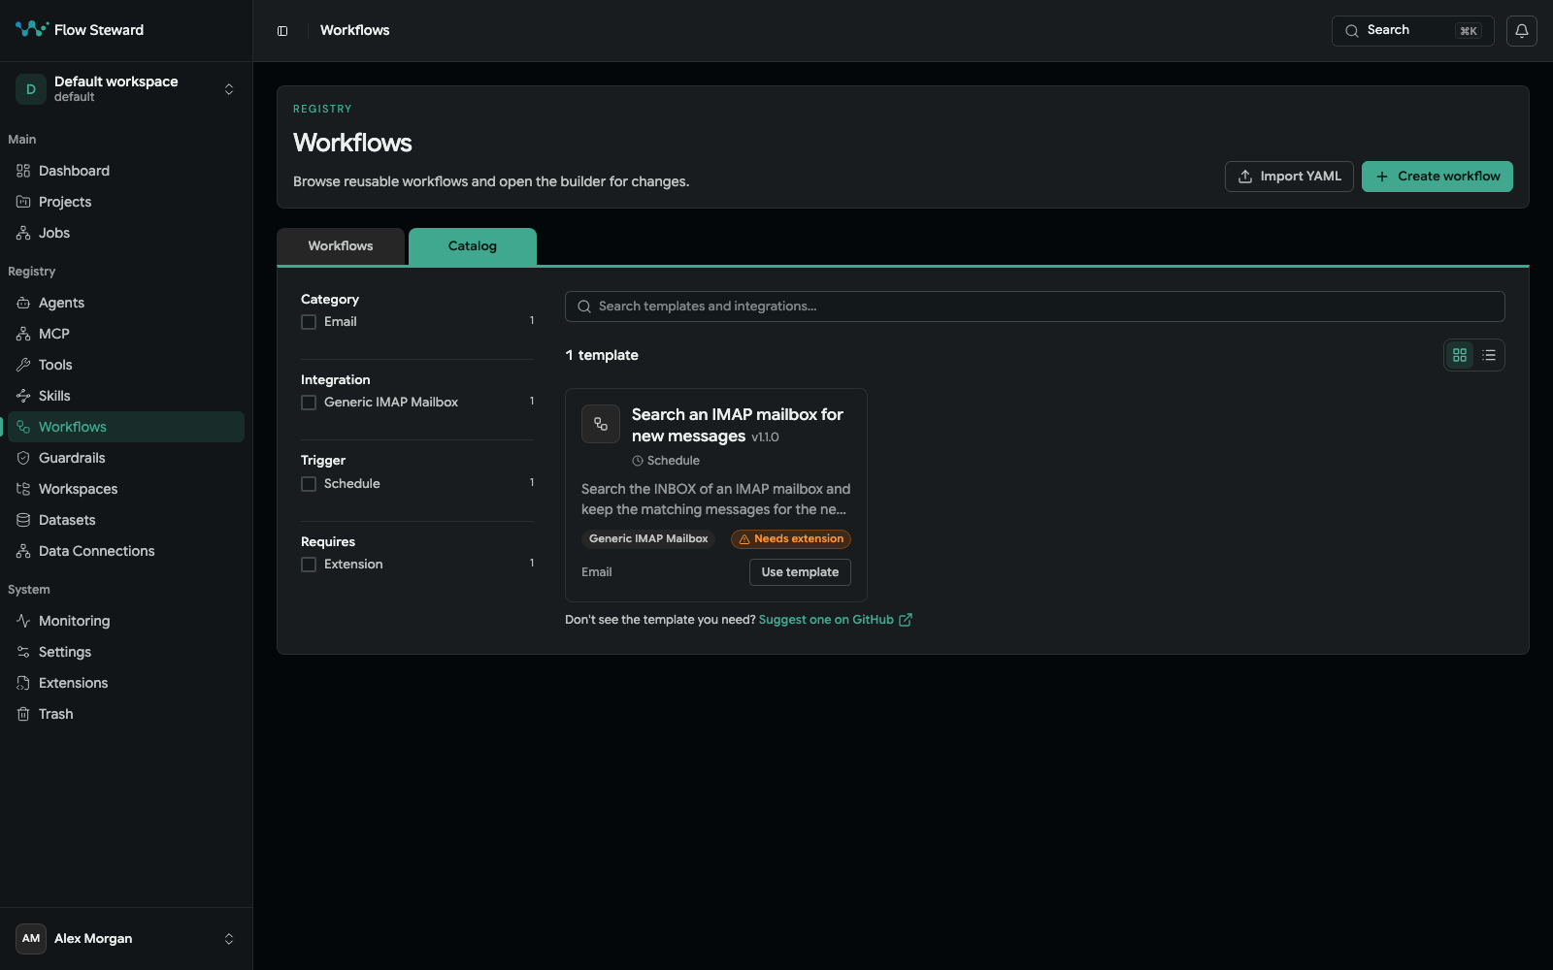Click the default workspace D avatar
The width and height of the screenshot is (1553, 970).
[x=31, y=89]
